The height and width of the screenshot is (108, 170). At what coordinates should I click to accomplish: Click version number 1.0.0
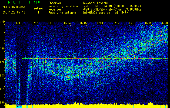(x=37, y=2)
